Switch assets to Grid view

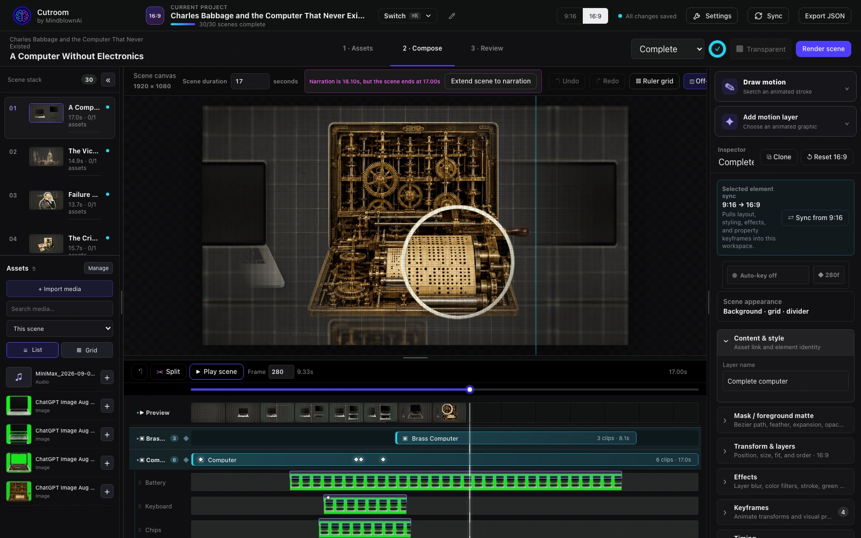pyautogui.click(x=87, y=350)
